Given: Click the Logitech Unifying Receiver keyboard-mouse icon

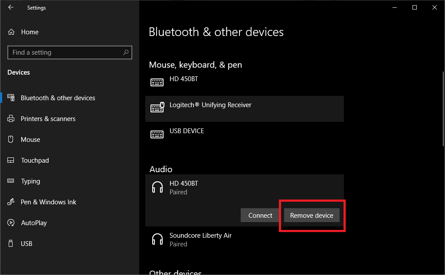Looking at the screenshot, I should 157,107.
